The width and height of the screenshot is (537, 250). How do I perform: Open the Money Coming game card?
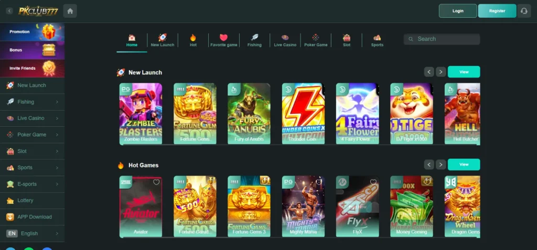coord(412,206)
